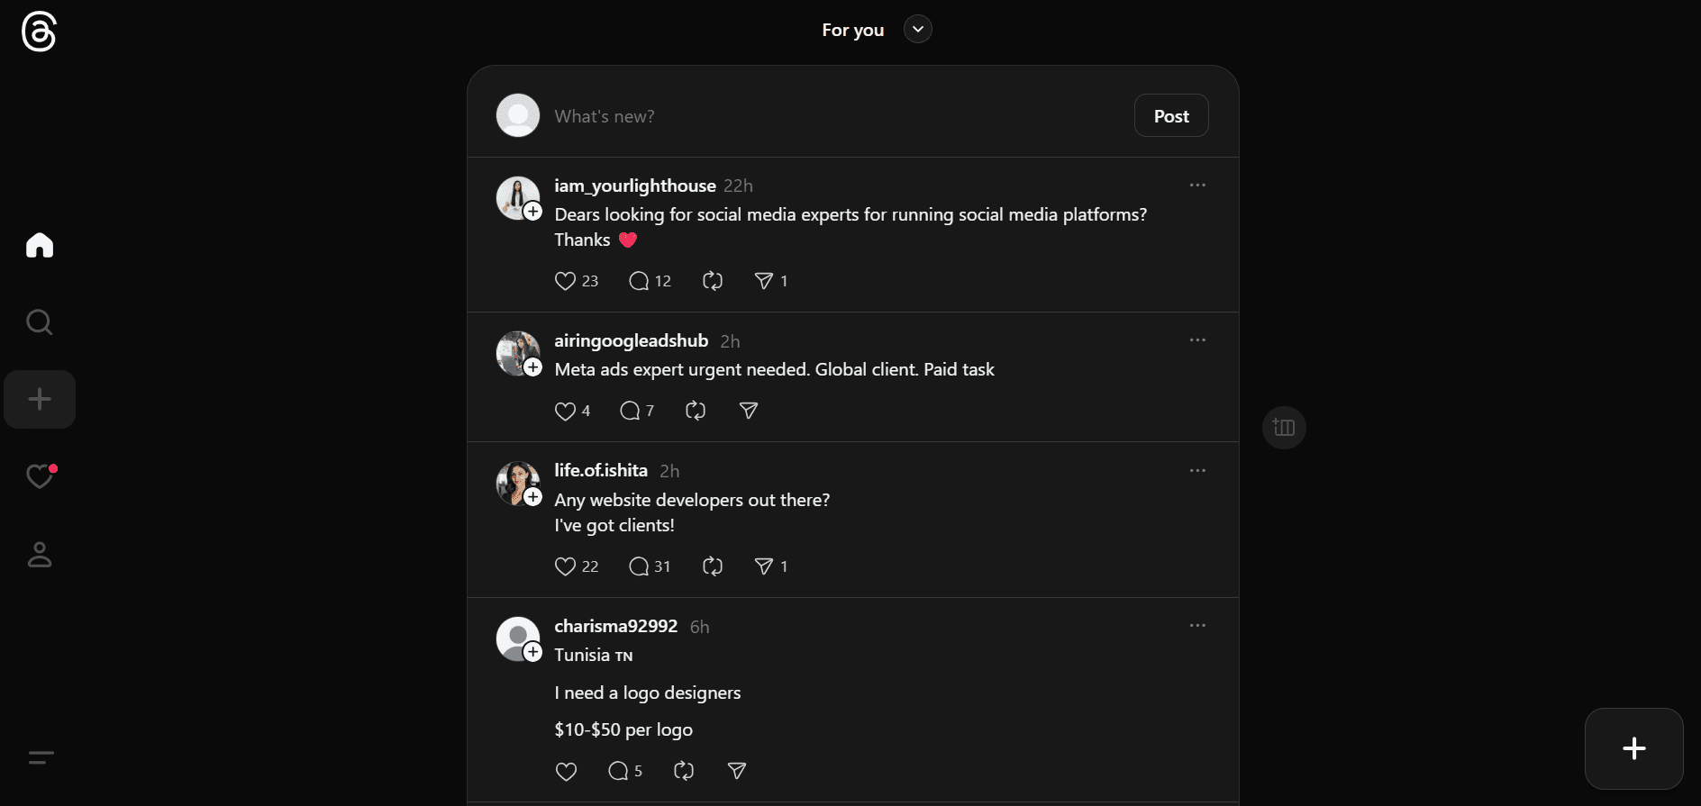Follow charisma92992 via the plus on avatar
Viewport: 1701px width, 806px height.
point(533,653)
